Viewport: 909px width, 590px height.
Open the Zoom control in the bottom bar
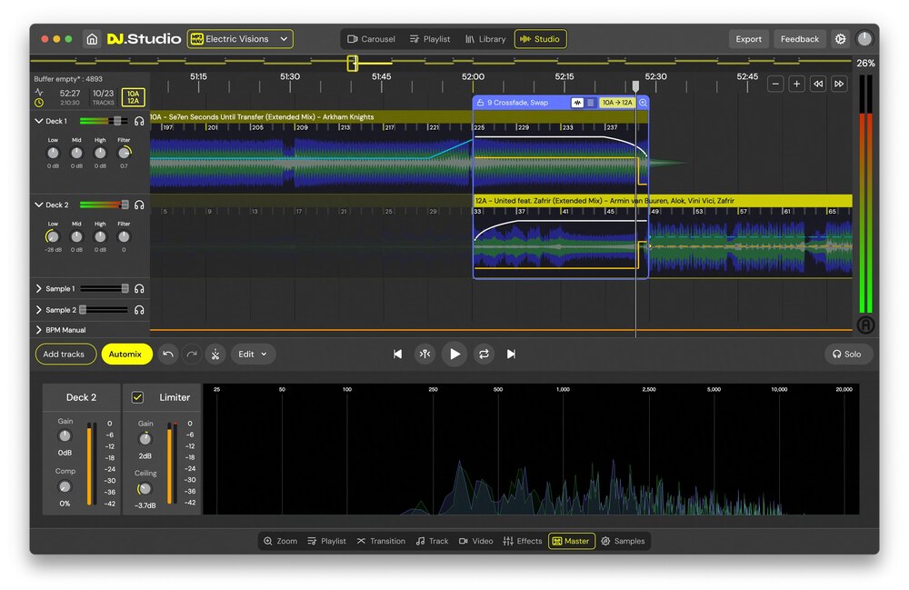point(279,541)
